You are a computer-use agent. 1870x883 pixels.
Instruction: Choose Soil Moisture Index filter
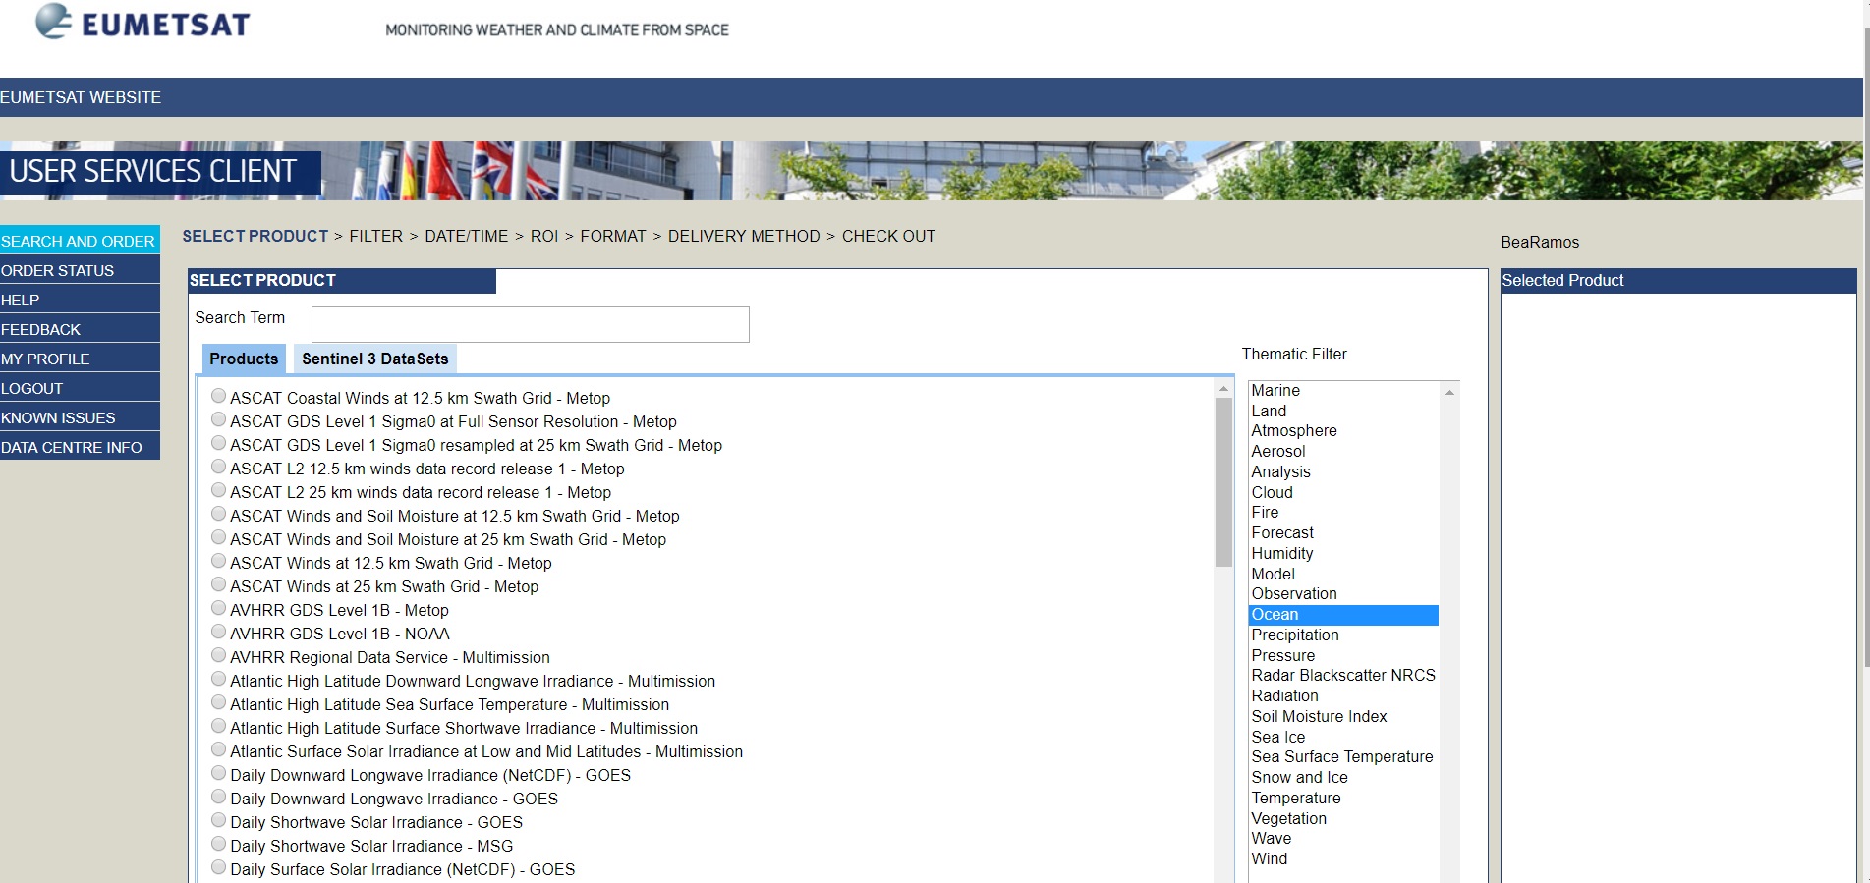tap(1343, 716)
